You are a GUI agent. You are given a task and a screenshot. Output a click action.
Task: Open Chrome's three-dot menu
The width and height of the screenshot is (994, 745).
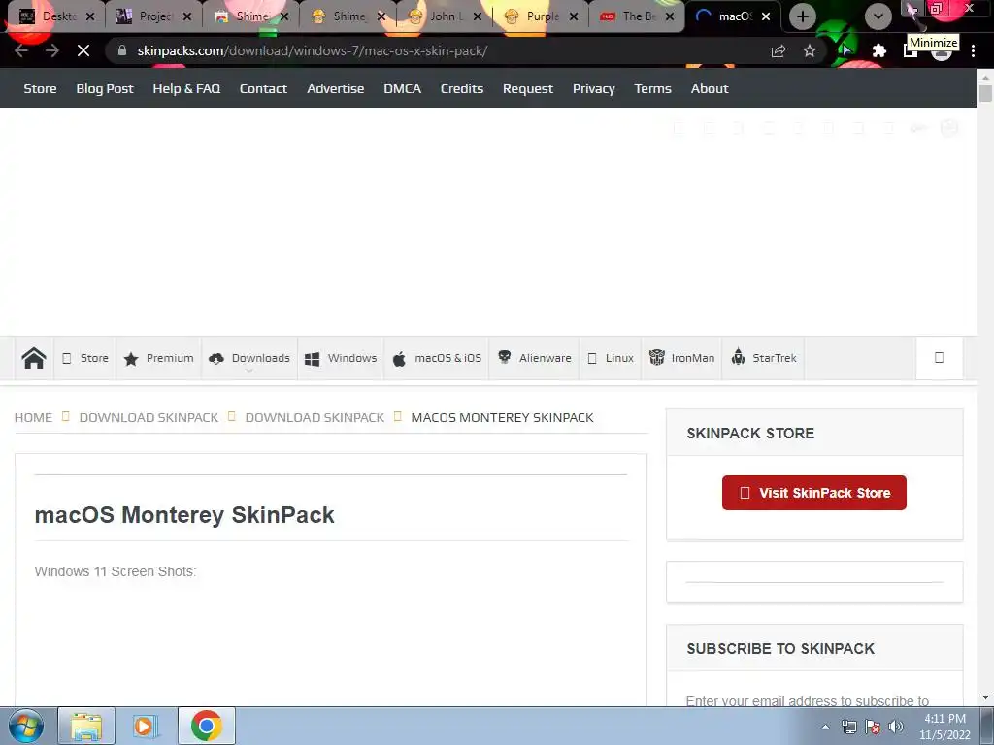(x=973, y=50)
